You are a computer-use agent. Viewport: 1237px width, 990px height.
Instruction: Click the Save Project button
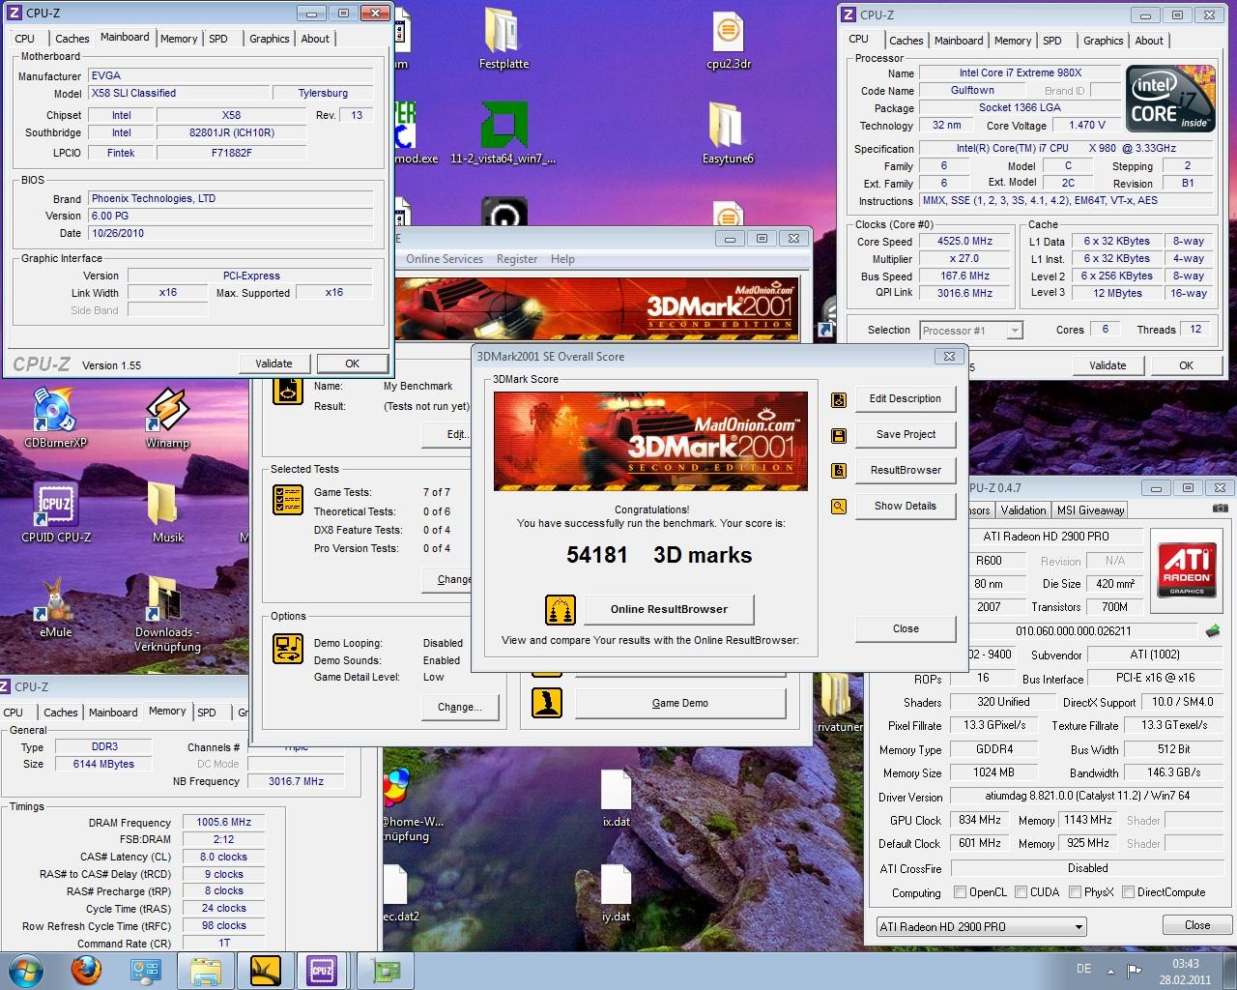coord(906,434)
